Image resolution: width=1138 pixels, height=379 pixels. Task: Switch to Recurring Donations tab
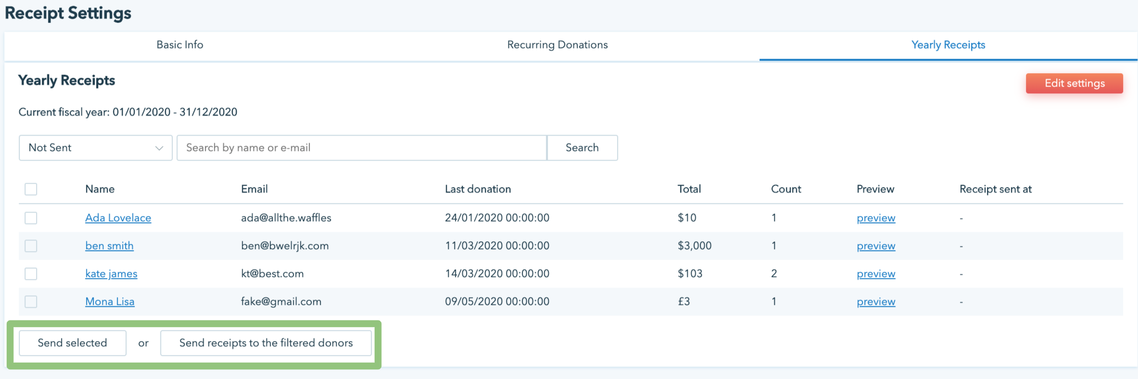click(x=557, y=45)
